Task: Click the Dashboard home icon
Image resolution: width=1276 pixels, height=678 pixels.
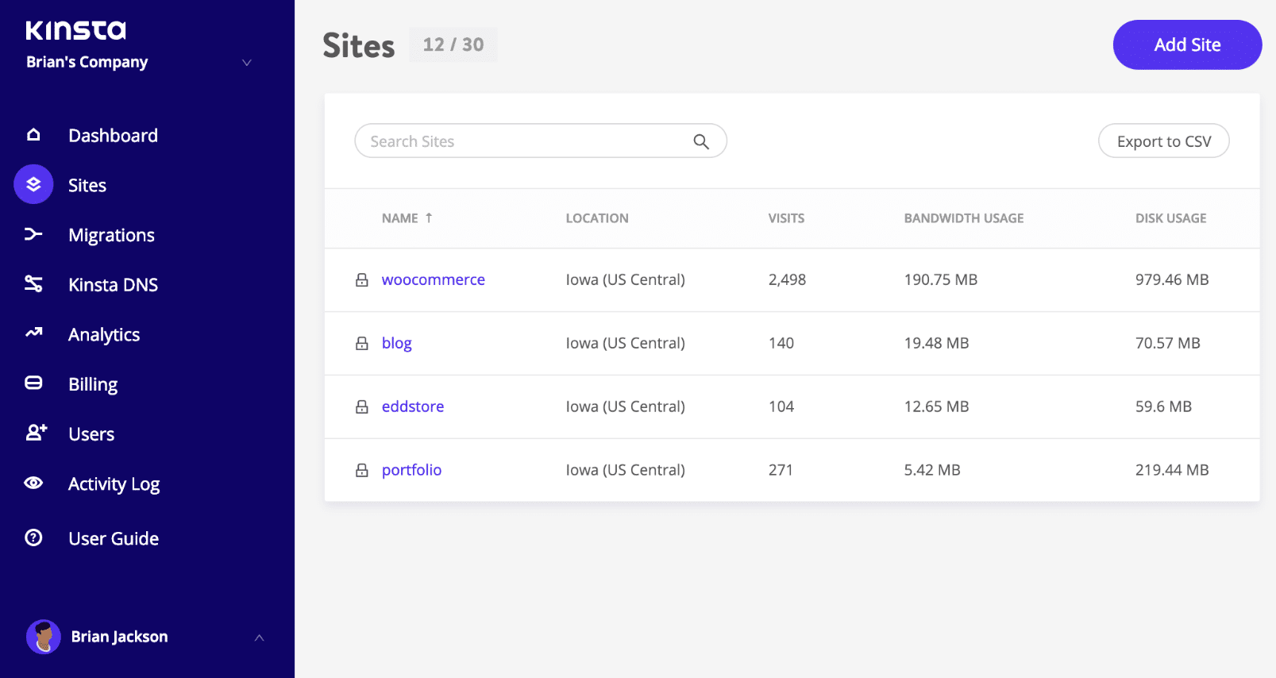Action: click(x=33, y=135)
